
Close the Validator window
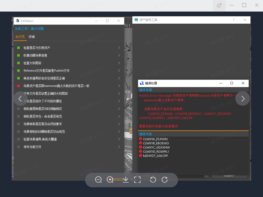point(118,21)
